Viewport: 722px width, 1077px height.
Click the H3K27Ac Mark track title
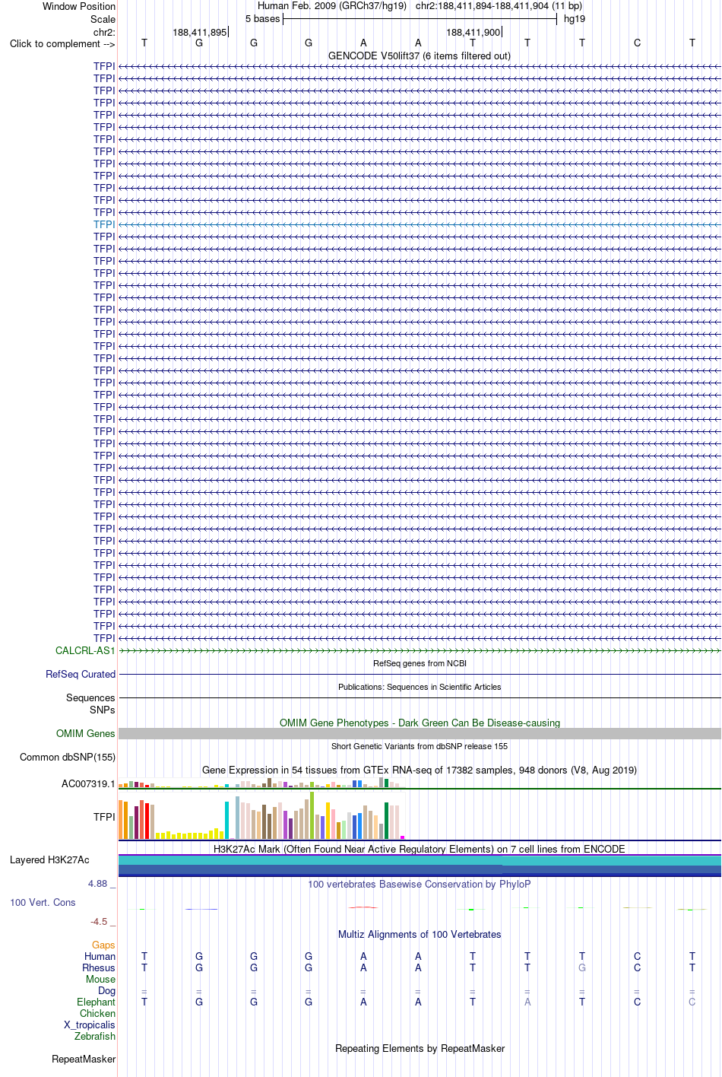420,849
